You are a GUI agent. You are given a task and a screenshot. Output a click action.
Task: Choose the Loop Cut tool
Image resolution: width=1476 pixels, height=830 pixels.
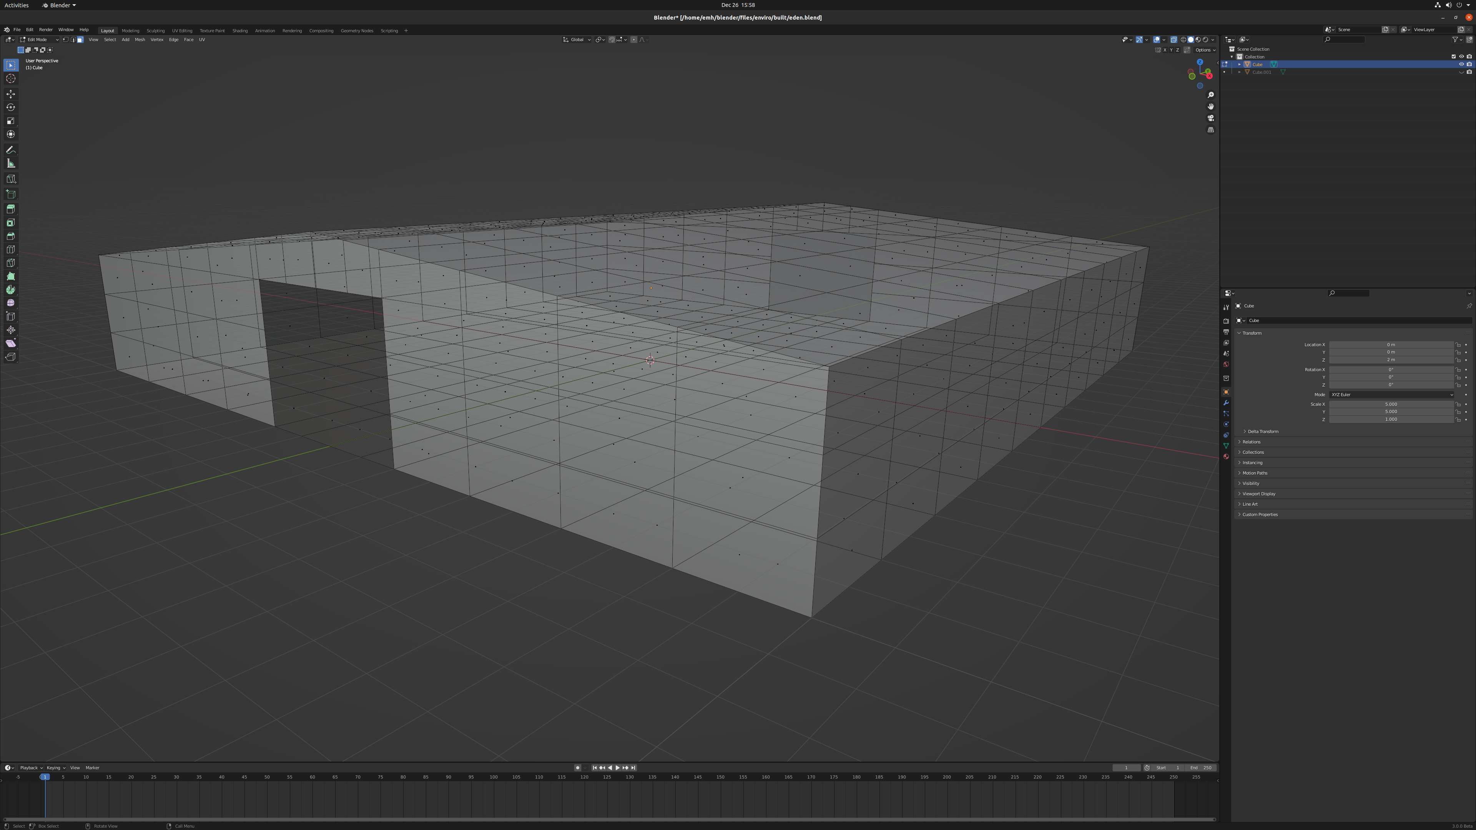click(11, 250)
